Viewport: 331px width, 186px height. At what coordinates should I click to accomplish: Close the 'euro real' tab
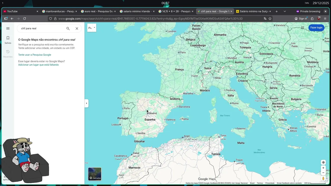(x=115, y=11)
